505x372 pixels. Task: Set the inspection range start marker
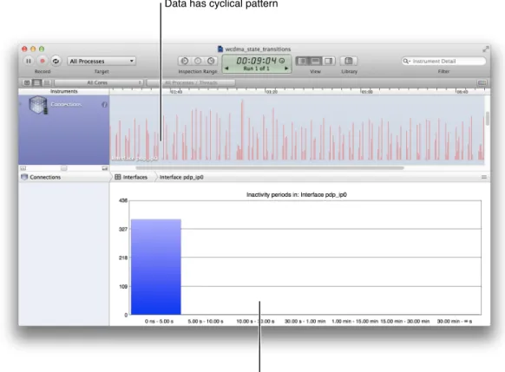point(185,61)
